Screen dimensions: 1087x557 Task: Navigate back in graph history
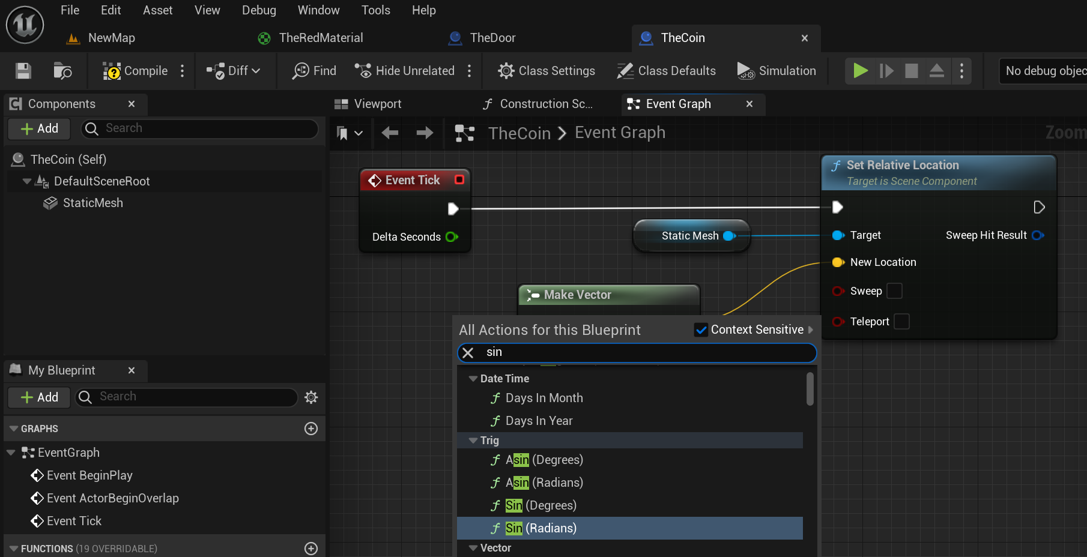coord(390,133)
